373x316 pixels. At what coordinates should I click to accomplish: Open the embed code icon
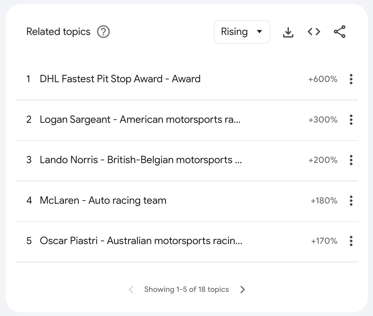314,32
